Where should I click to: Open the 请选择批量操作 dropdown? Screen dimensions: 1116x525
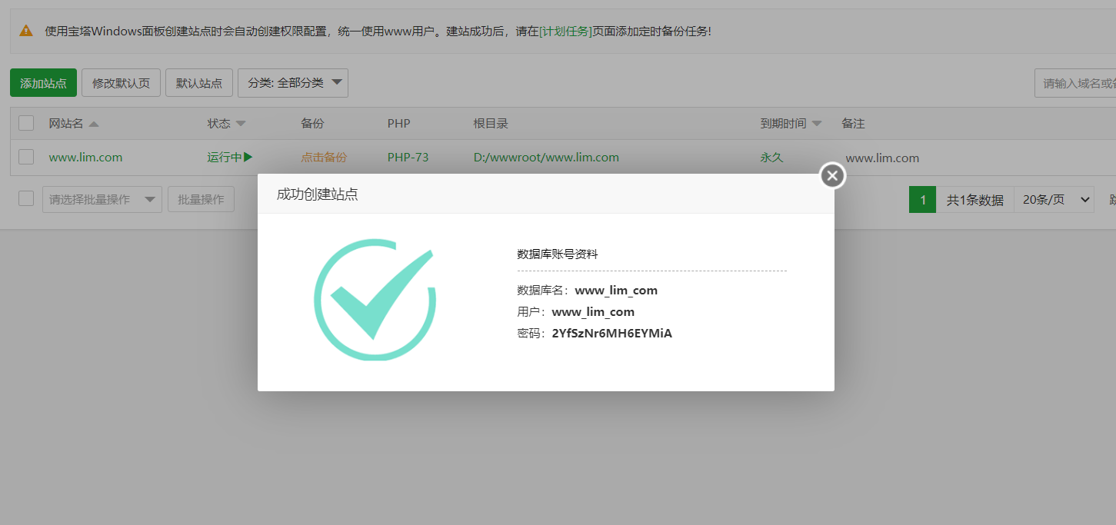point(102,199)
